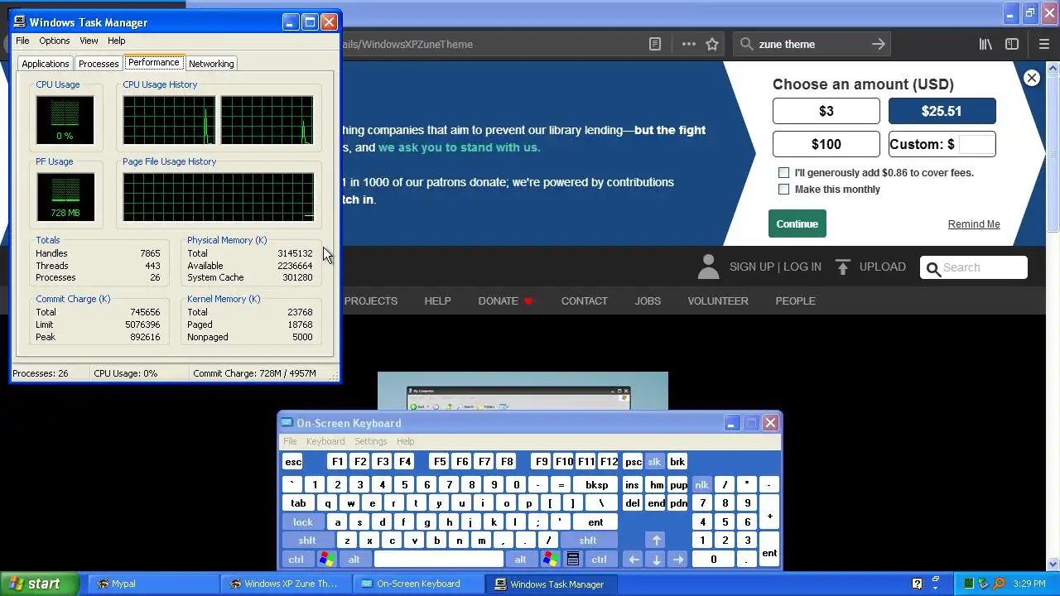Click the Task Manager green tray icon

pyautogui.click(x=969, y=584)
